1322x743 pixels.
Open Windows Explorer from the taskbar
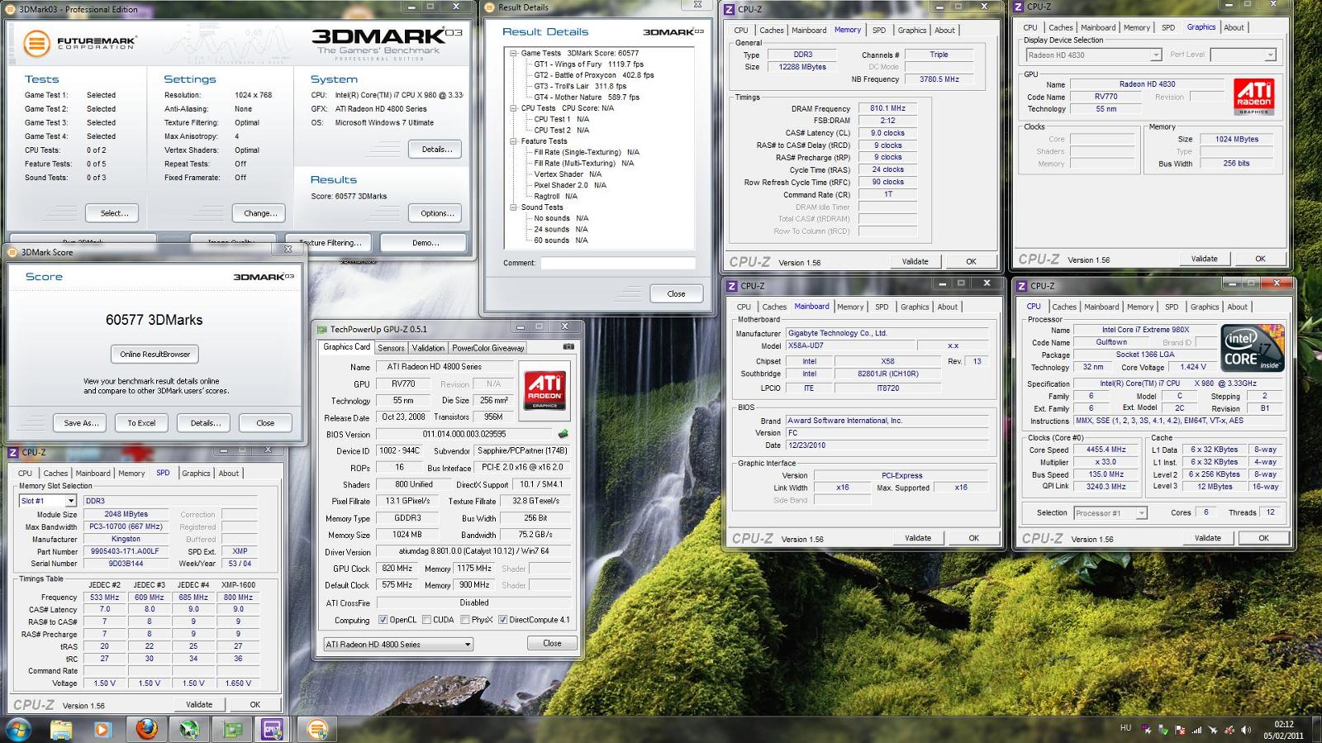[61, 729]
